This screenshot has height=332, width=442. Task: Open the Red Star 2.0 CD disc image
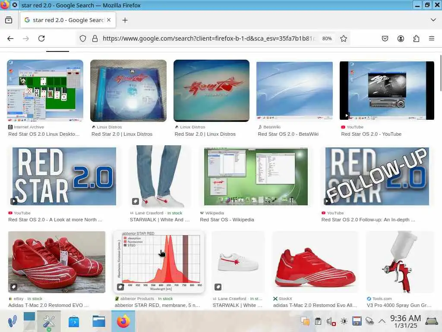click(128, 91)
